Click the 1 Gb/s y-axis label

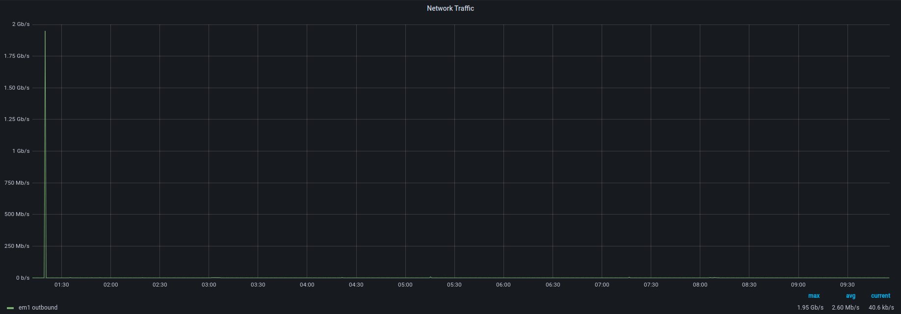pos(21,151)
